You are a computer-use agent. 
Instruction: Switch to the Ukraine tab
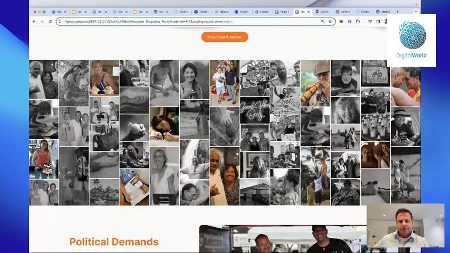pyautogui.click(x=202, y=12)
